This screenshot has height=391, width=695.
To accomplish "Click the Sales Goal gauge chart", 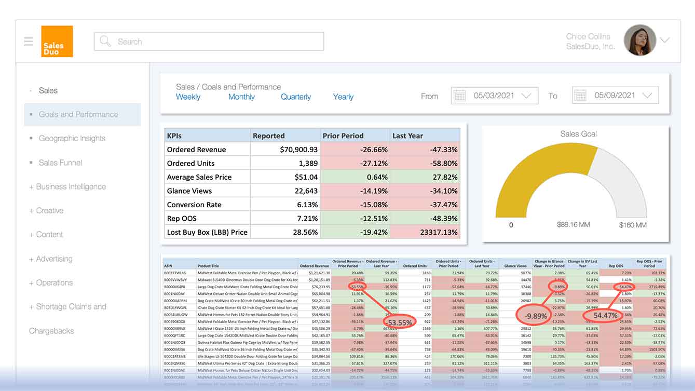I will (x=571, y=181).
